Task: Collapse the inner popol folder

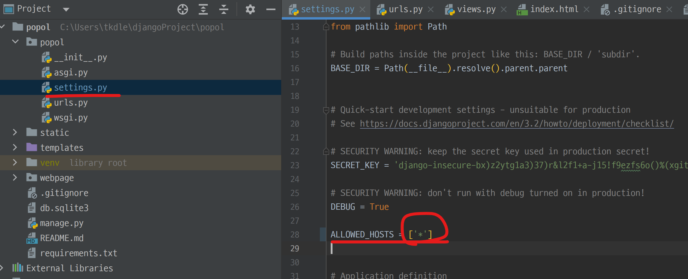Action: click(15, 42)
